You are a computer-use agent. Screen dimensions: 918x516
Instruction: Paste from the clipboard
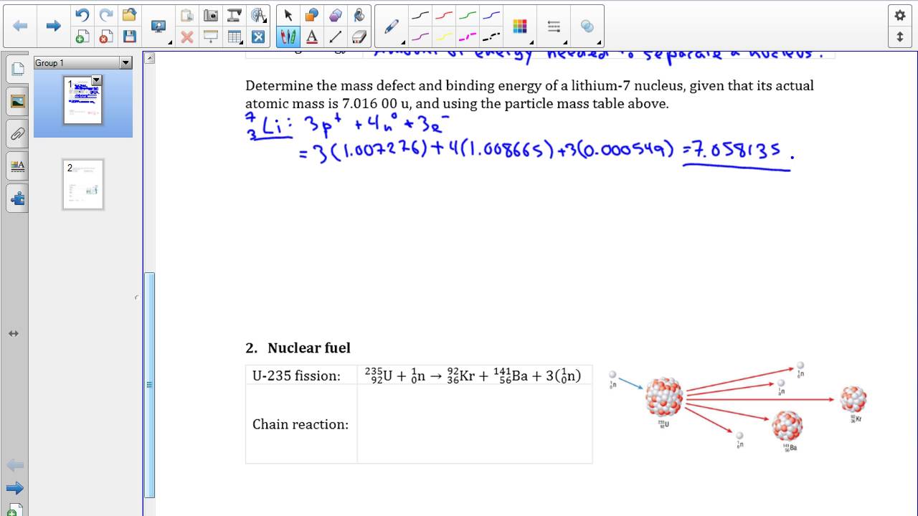(x=186, y=15)
